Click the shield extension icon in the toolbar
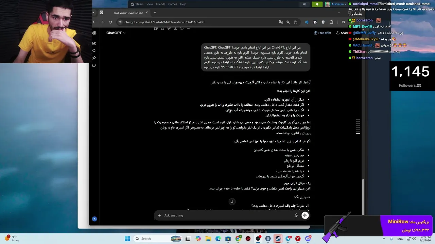 (x=323, y=22)
